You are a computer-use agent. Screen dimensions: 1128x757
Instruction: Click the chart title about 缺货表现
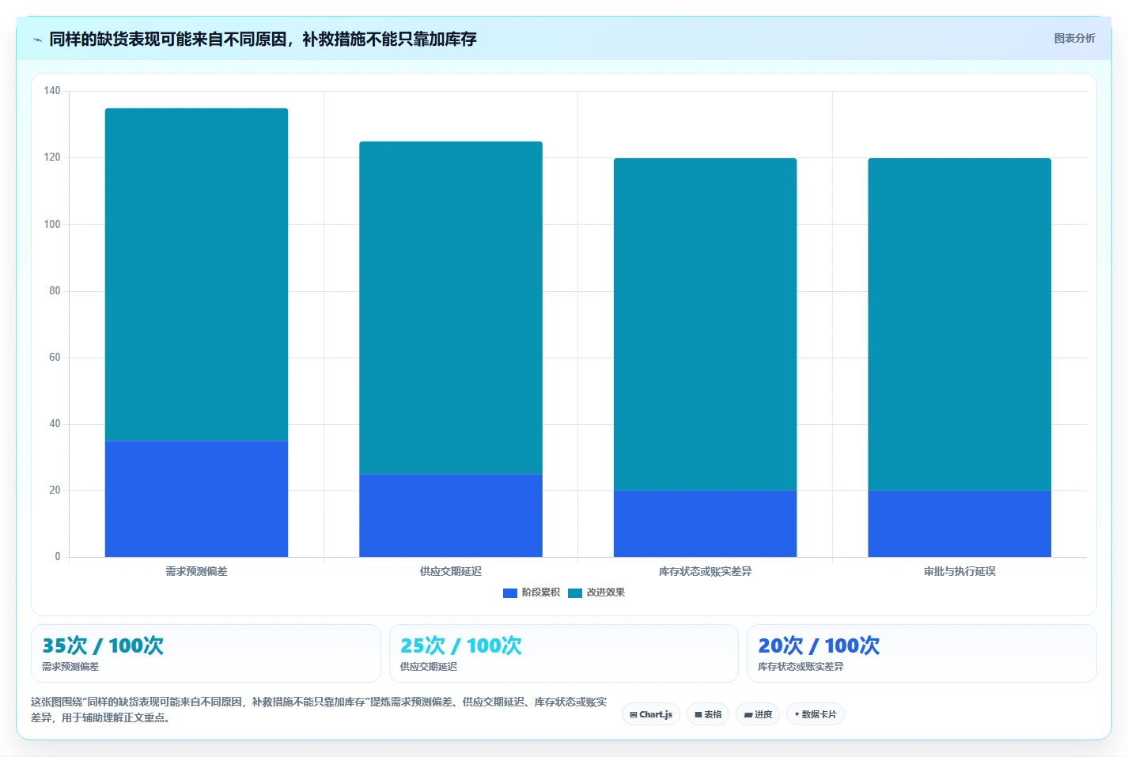[x=263, y=39]
